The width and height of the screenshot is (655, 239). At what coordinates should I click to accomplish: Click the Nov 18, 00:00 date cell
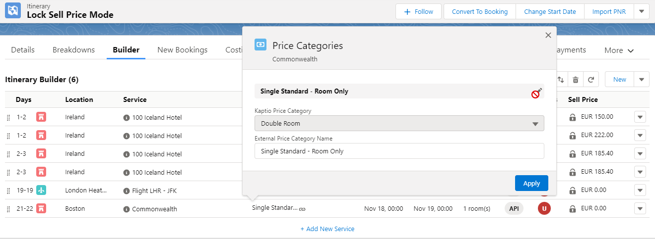click(384, 209)
